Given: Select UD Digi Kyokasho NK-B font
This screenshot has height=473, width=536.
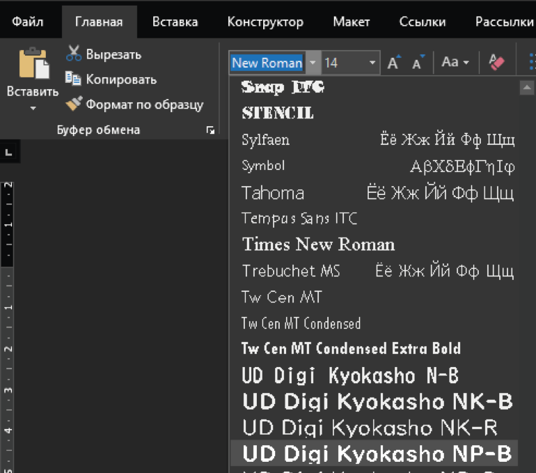Looking at the screenshot, I should click(x=374, y=401).
